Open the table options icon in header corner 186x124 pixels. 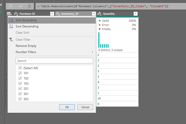(x=9, y=14)
